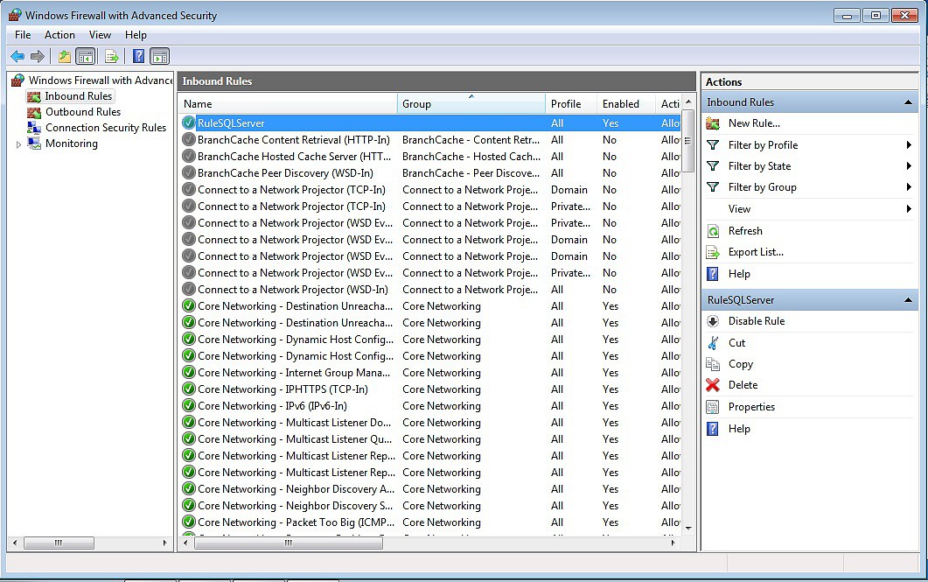The image size is (928, 582).
Task: Select Windows Firewall with Advanced Security root node
Action: point(100,81)
